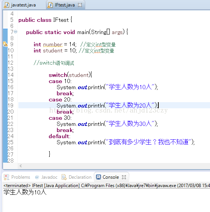Image resolution: width=210 pixels, height=212 pixels.
Task: Click the Console monitor icon
Action: coord(98,177)
